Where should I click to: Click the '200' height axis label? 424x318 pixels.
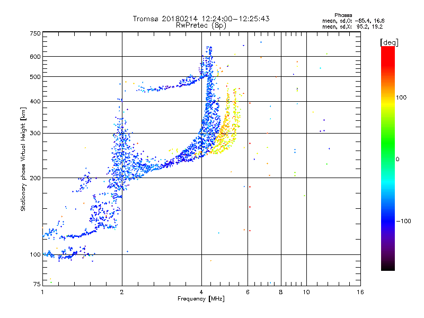coord(35,178)
